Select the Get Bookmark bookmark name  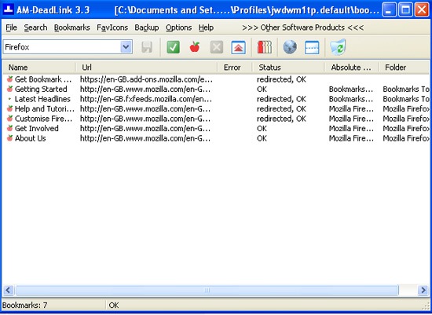coord(43,79)
